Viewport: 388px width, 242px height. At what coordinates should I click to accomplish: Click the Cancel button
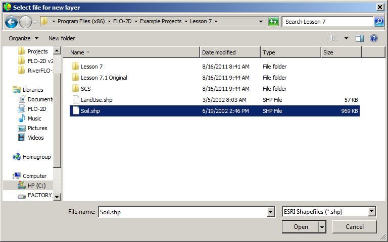pyautogui.click(x=354, y=227)
